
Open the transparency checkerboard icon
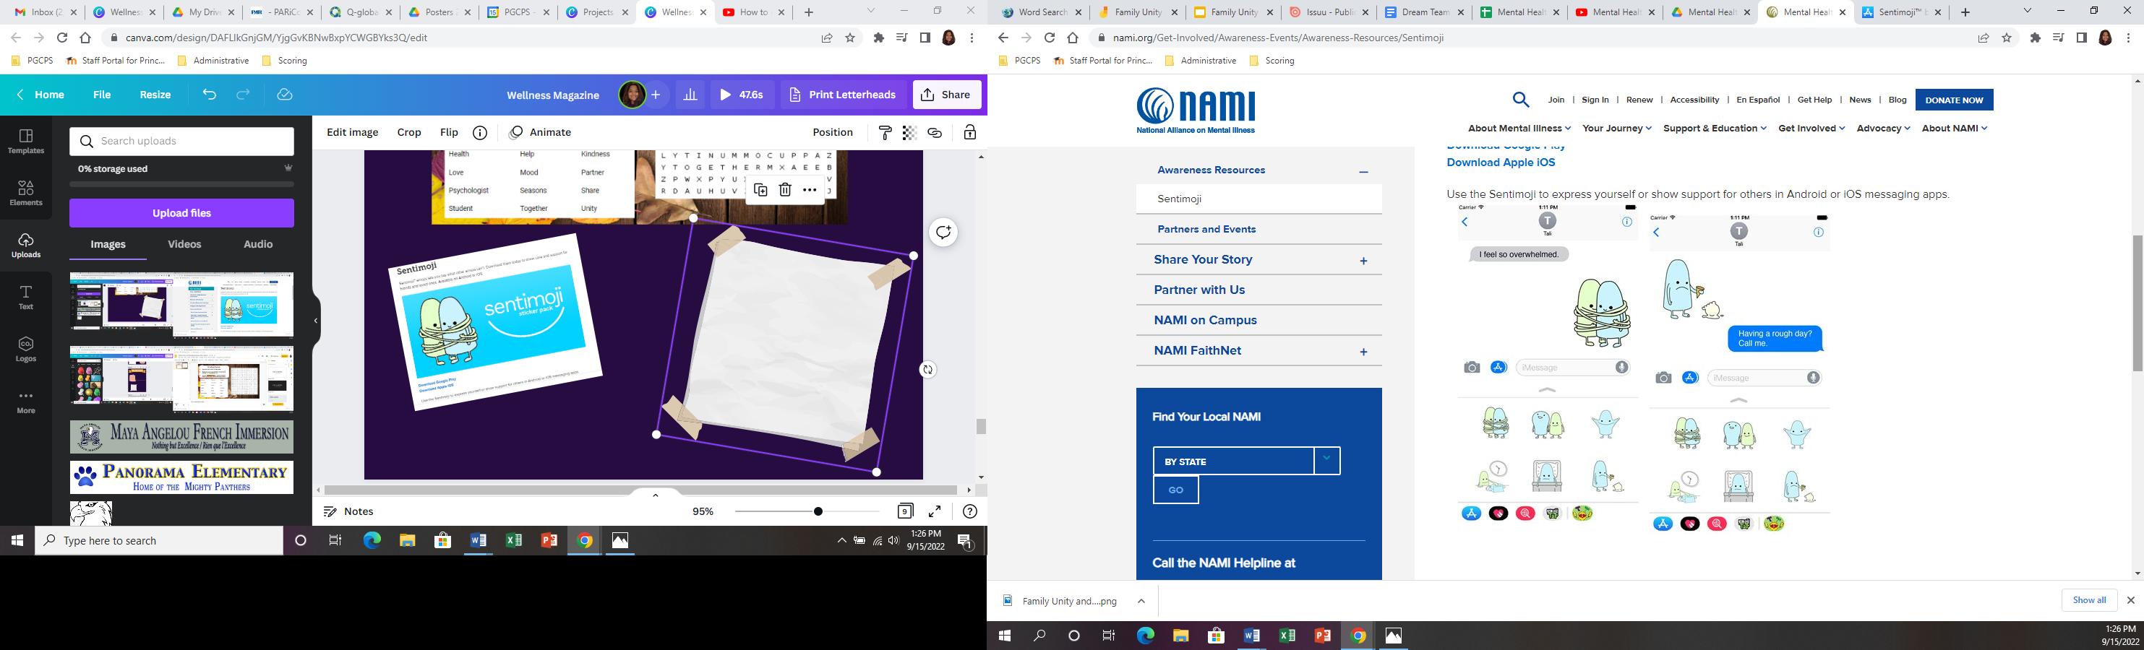click(909, 133)
